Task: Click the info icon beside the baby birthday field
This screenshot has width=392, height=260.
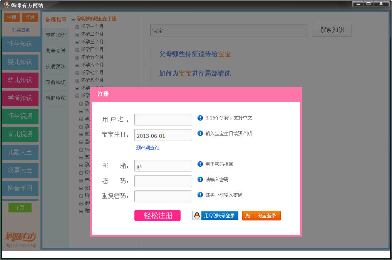Action: [200, 133]
